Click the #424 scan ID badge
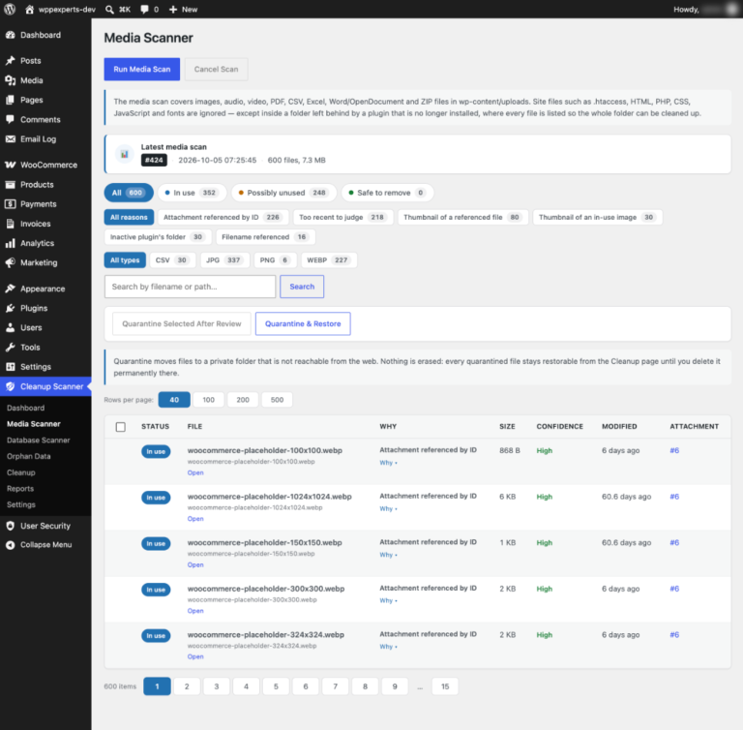 (x=154, y=160)
